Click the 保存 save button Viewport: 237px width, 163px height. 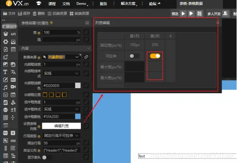[24, 13]
